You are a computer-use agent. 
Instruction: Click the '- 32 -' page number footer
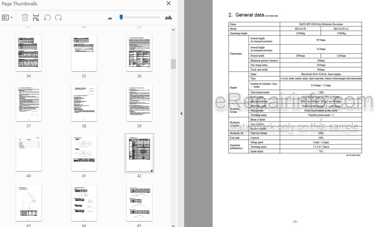coord(295,222)
